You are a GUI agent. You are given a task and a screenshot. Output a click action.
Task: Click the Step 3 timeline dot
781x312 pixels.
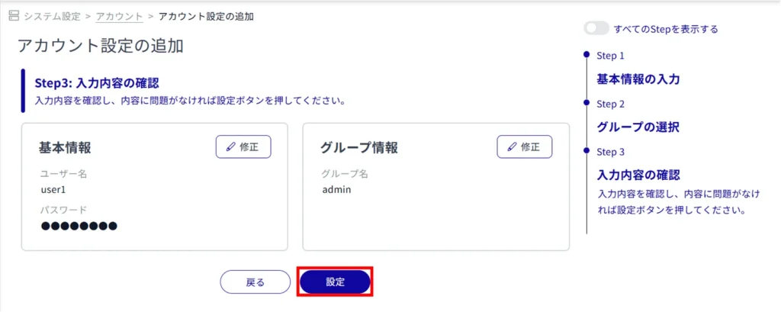pyautogui.click(x=586, y=150)
